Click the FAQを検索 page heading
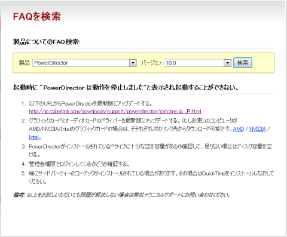This screenshot has height=237, width=287. (37, 16)
